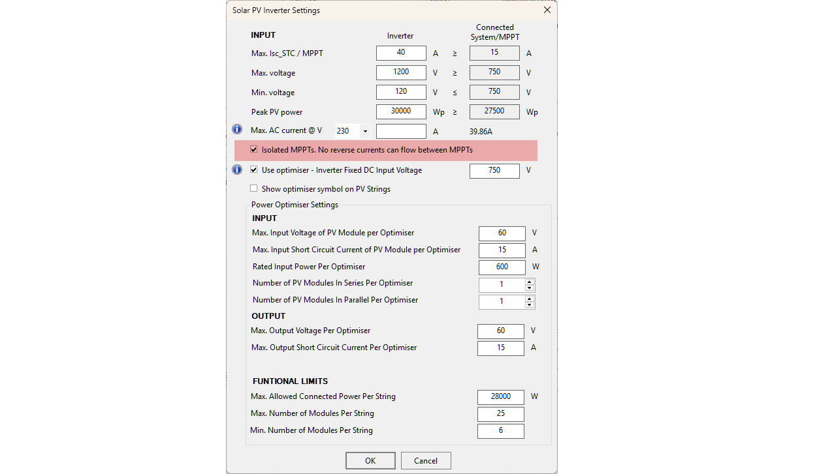Click info icon beside Use optimiser
Viewport: 817px width, 474px height.
click(x=237, y=170)
